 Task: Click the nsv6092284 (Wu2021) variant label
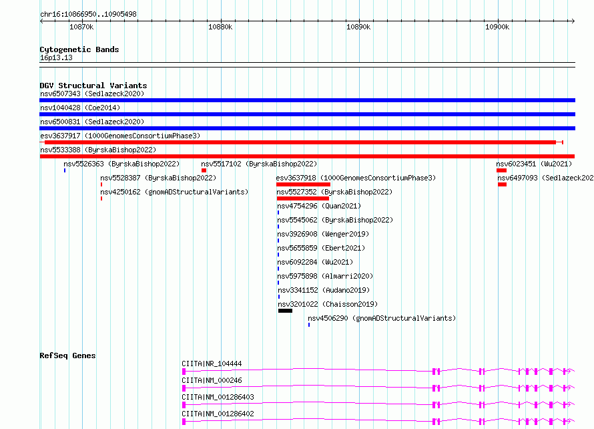click(315, 262)
